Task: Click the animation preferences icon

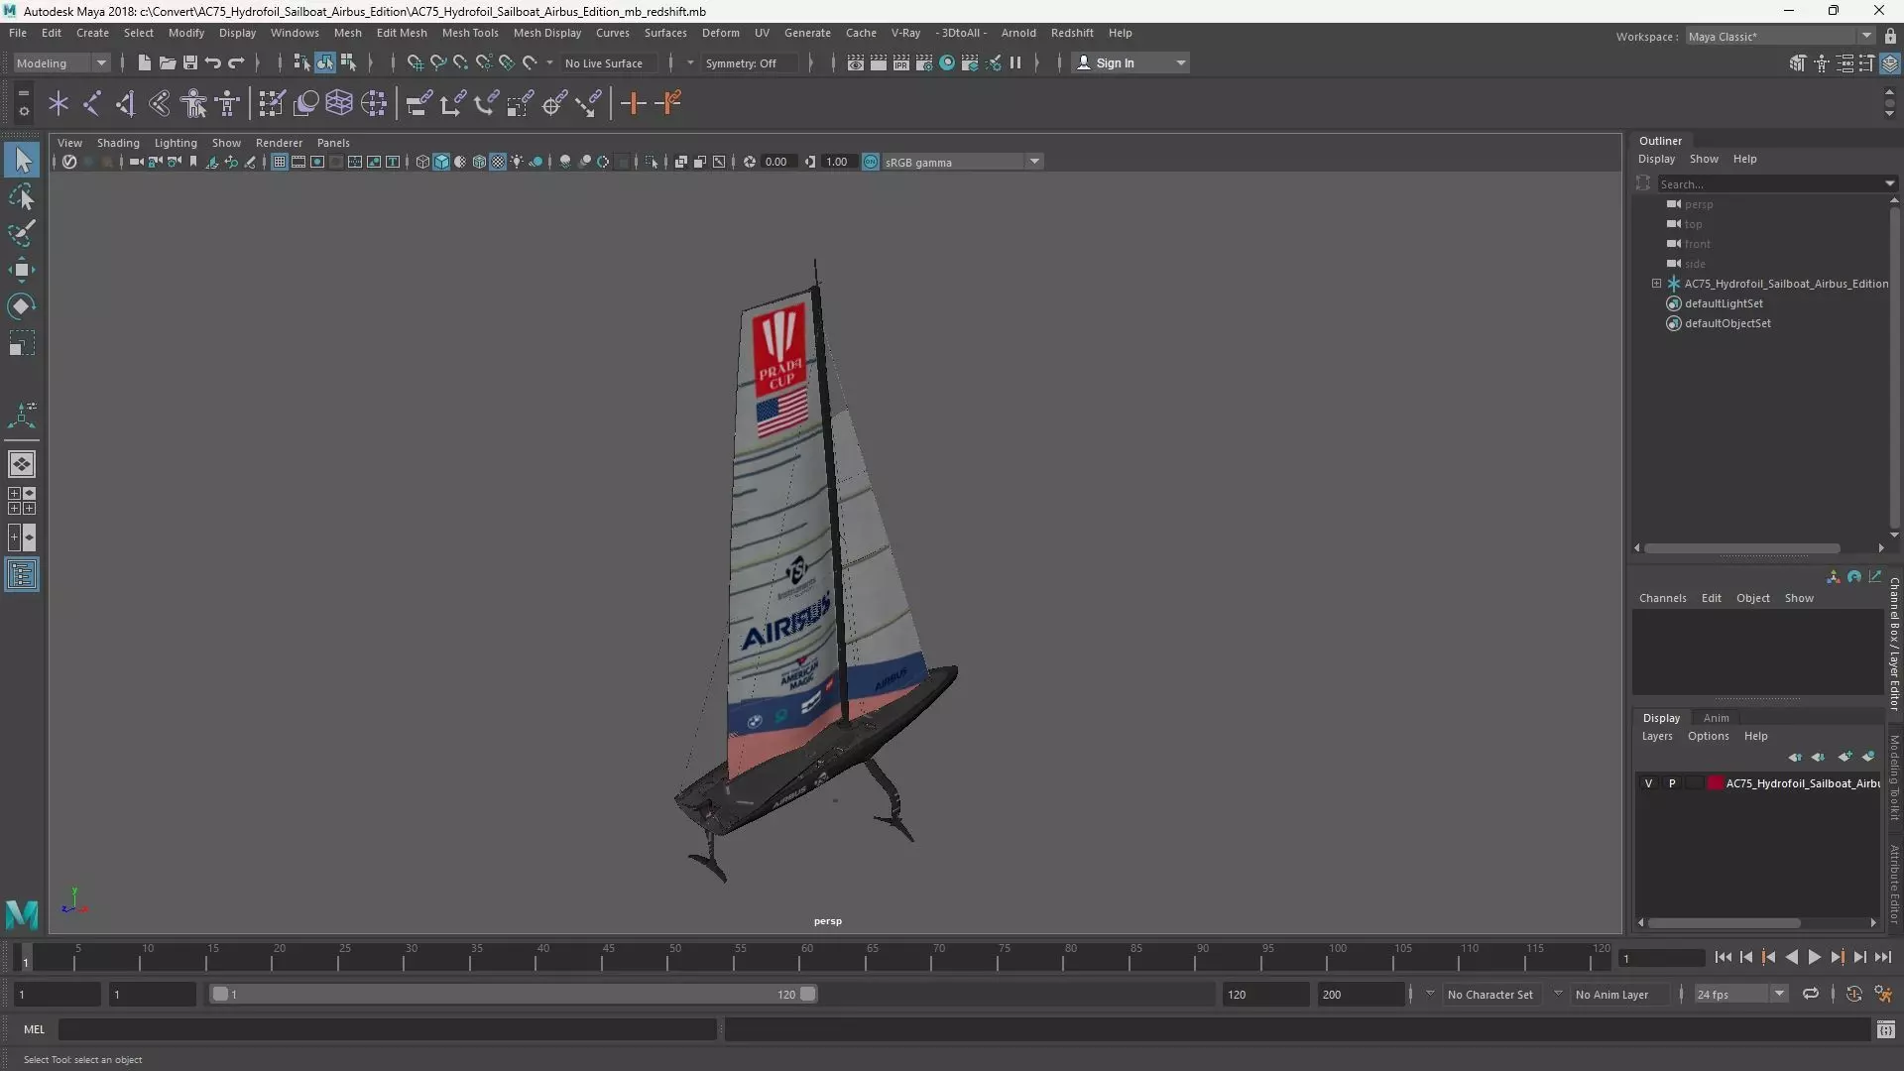Action: click(1883, 994)
